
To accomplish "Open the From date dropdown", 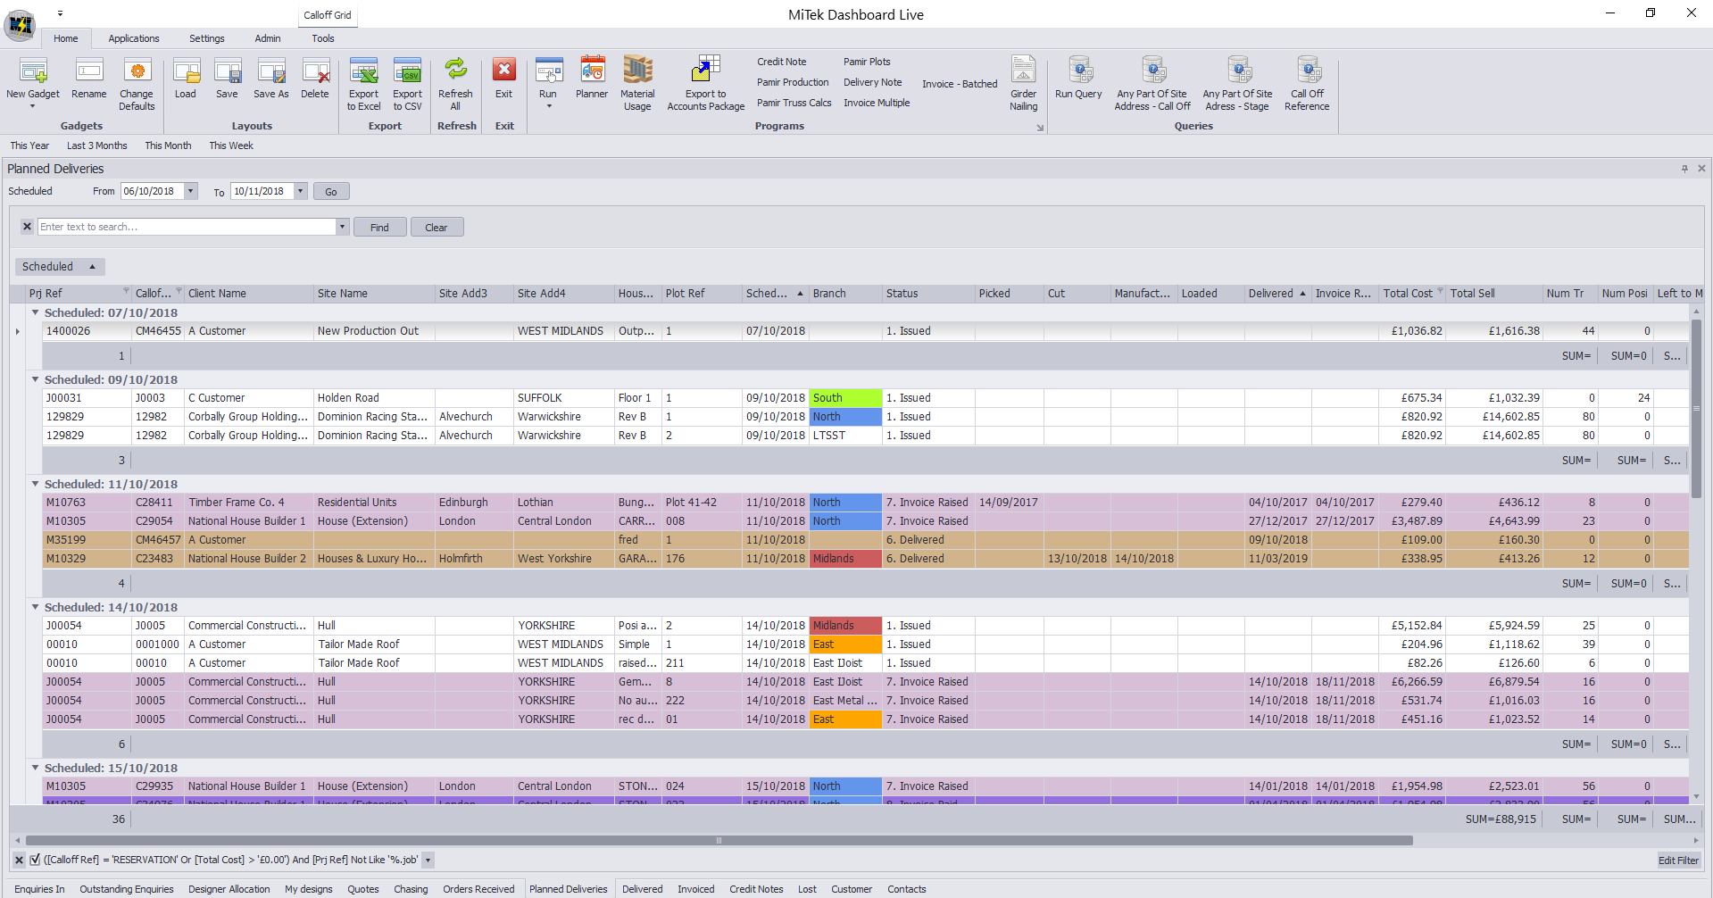I will 190,191.
